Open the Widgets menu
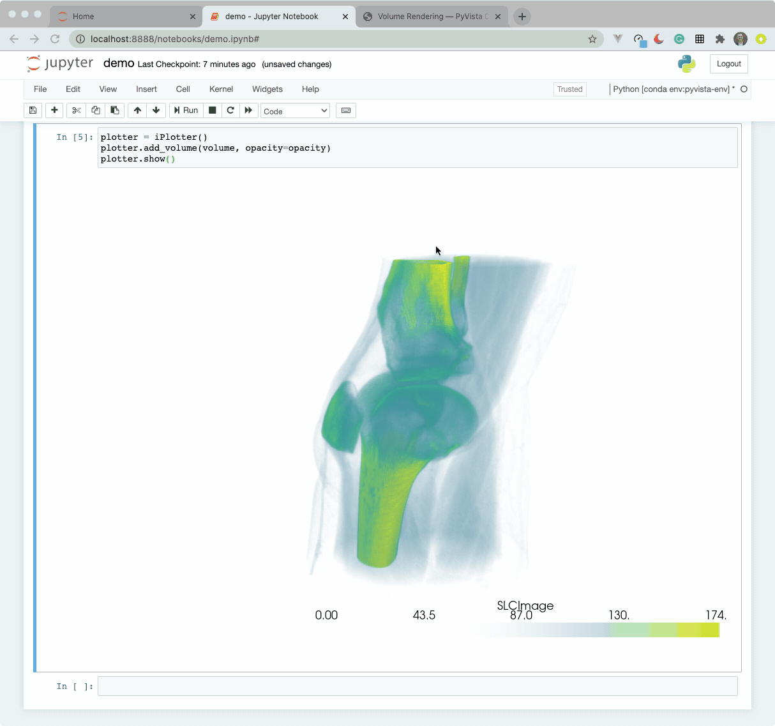Screen dimensions: 775x726 click(x=267, y=89)
